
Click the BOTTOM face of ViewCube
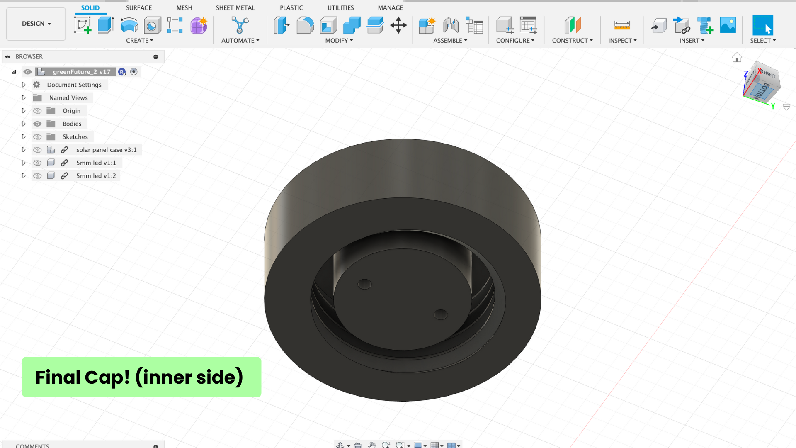click(x=762, y=91)
